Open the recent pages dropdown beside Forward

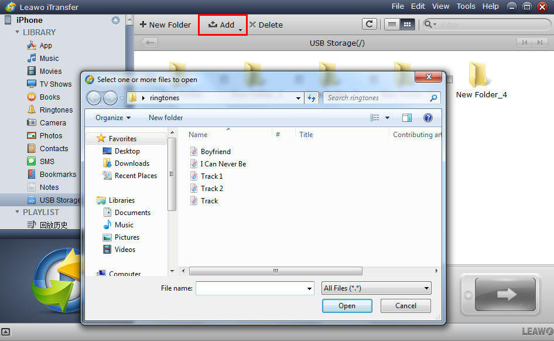click(122, 98)
